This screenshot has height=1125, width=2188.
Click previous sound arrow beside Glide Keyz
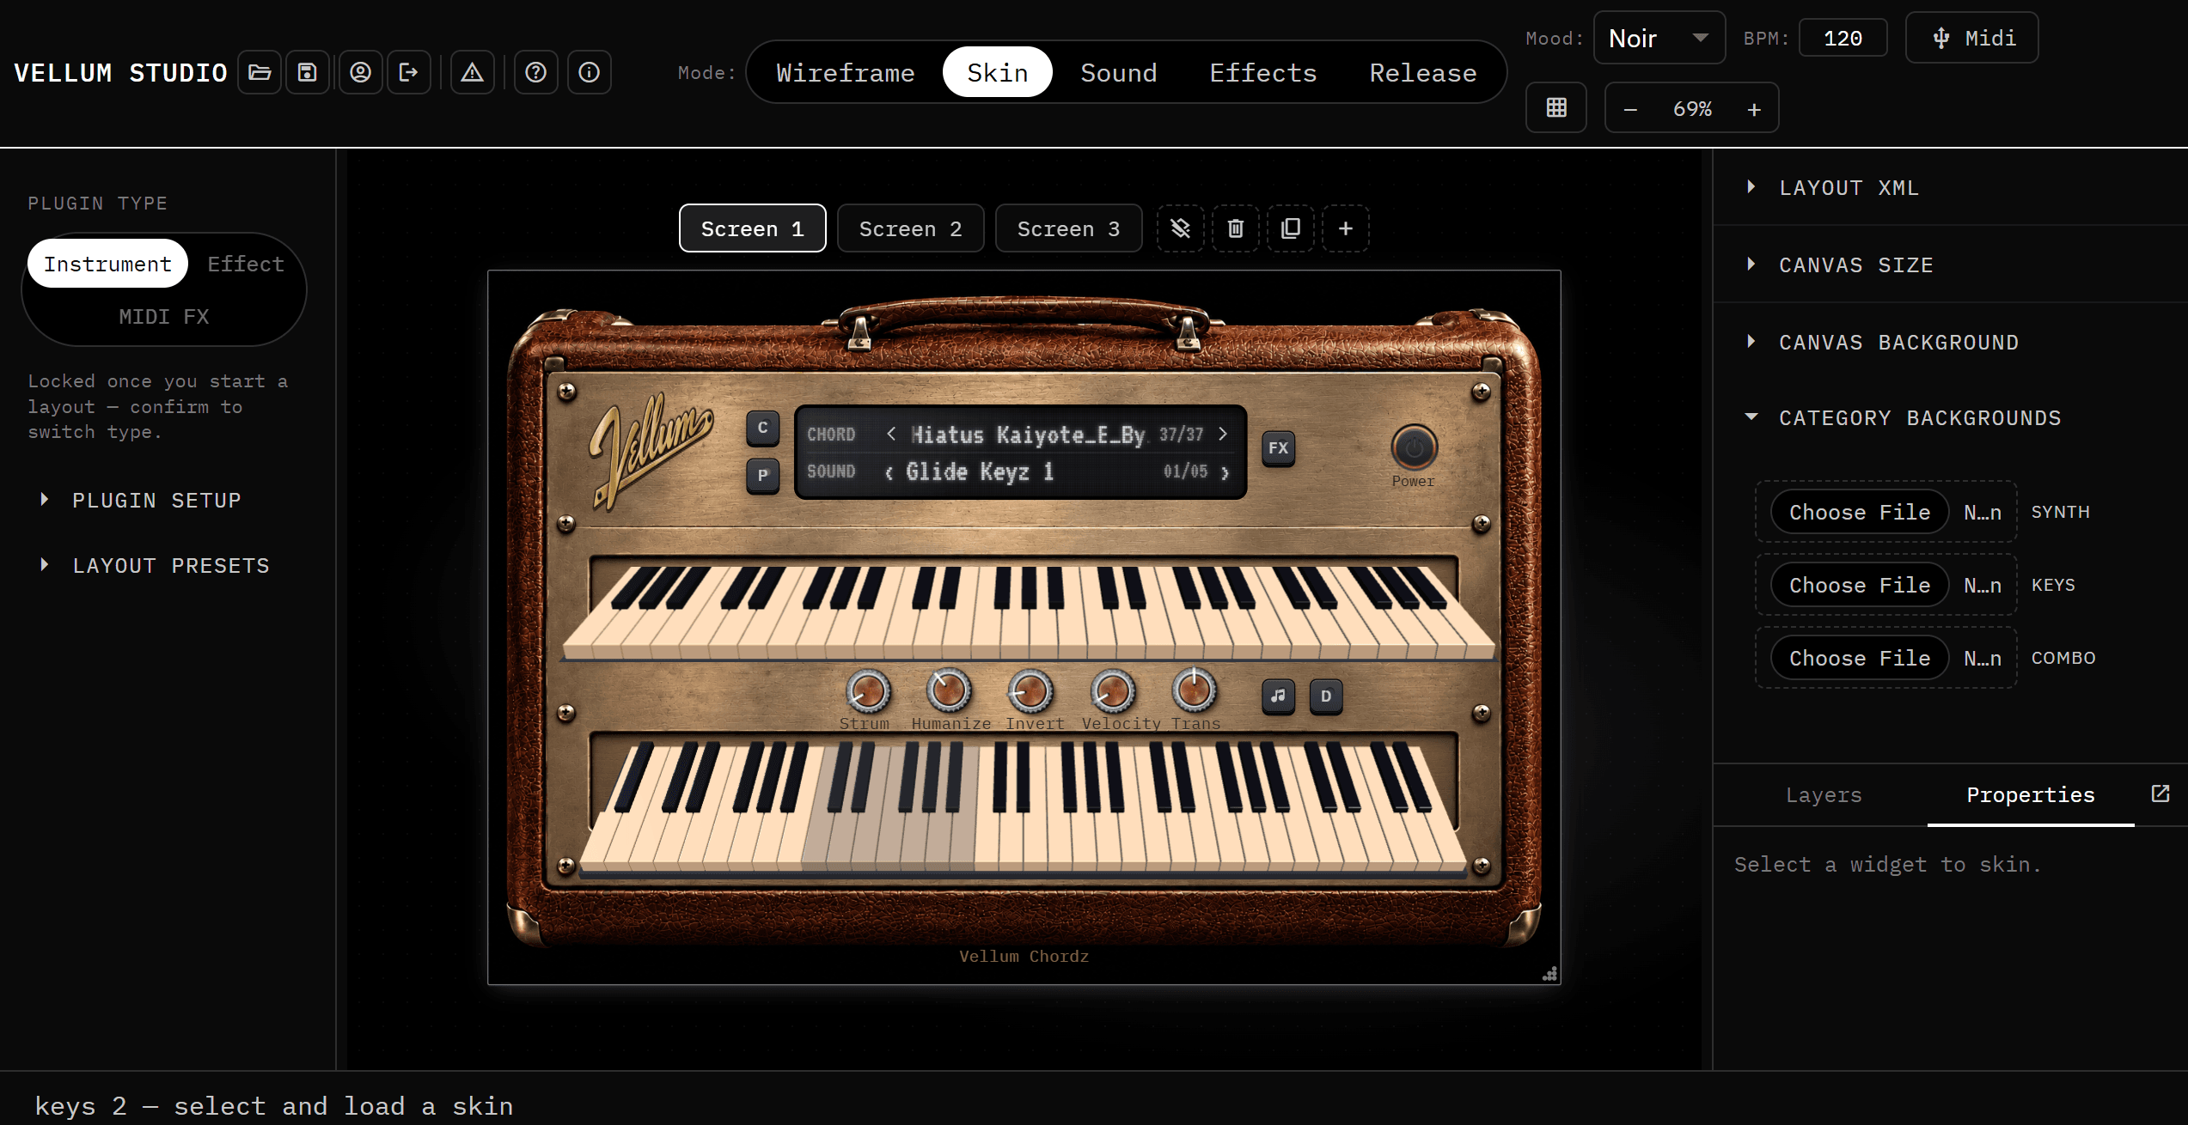[x=889, y=472]
